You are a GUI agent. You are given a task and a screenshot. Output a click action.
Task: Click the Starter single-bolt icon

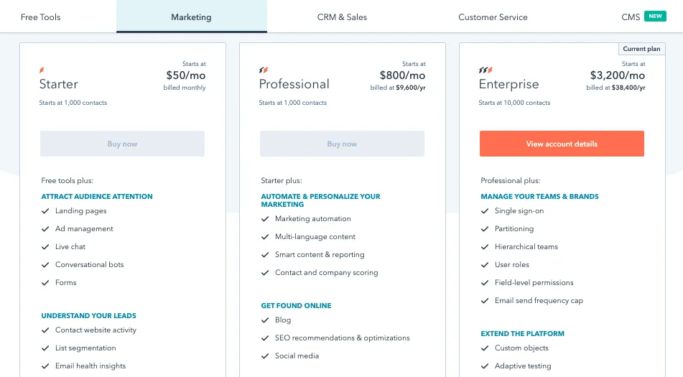[42, 70]
